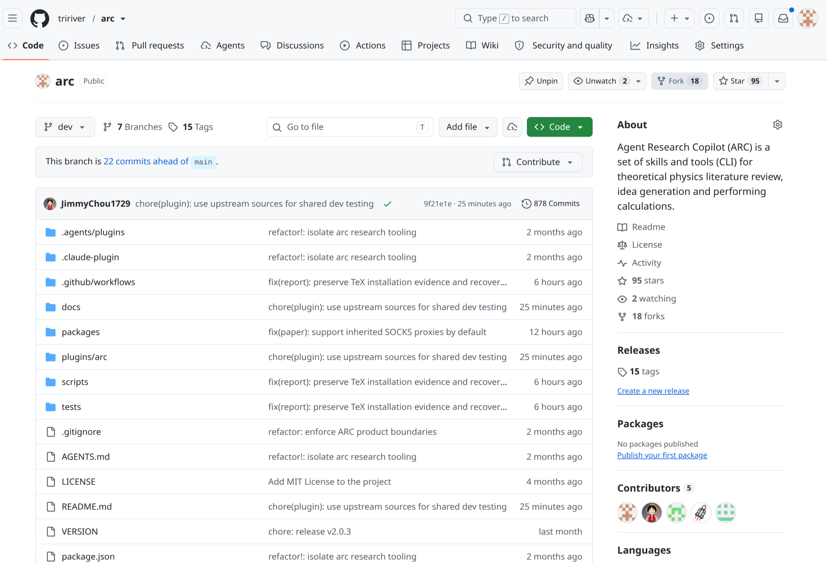Click Create a new release link
Image resolution: width=827 pixels, height=564 pixels.
pos(653,391)
